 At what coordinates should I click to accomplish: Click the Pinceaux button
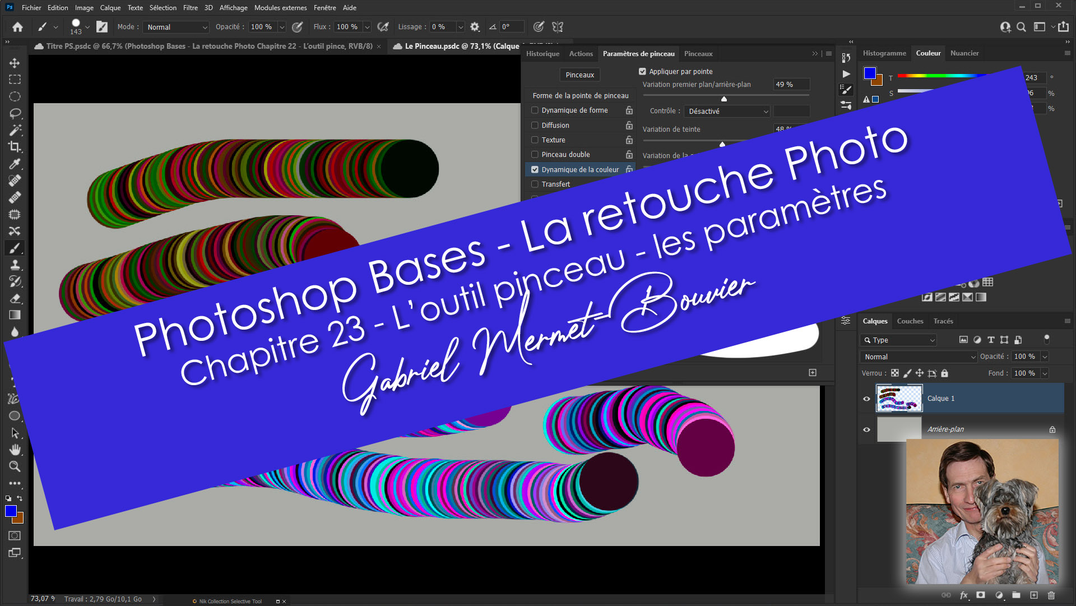[x=579, y=75]
